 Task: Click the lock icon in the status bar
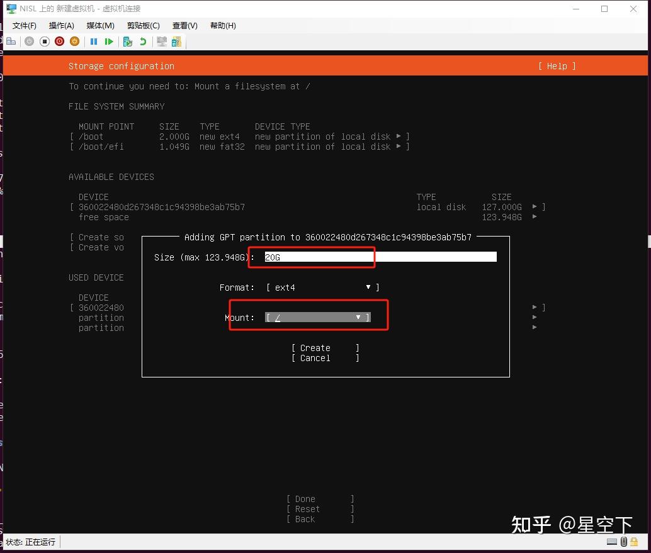[634, 542]
